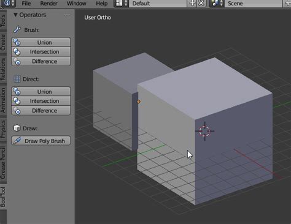This screenshot has width=291, height=224.
Task: Switch to the Physics tab
Action: (x=3, y=129)
